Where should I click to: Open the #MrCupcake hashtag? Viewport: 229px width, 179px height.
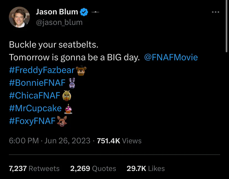[x=35, y=108]
